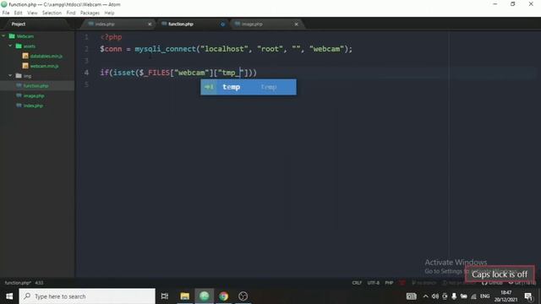Switch to the index.php editor tab
541x304 pixels.
pyautogui.click(x=117, y=24)
